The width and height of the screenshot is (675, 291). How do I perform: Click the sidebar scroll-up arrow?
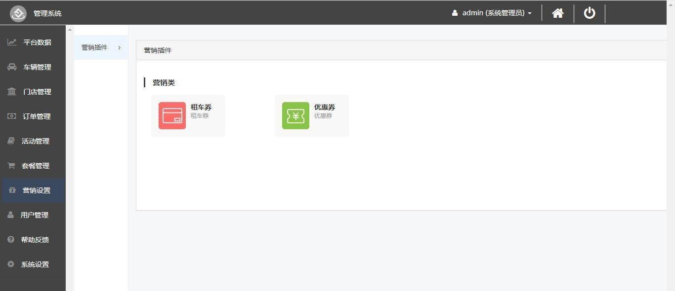point(70,30)
